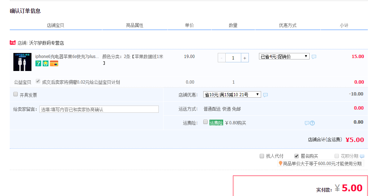Enable the 开具发票 invoice checkbox
This screenshot has width=370, height=196.
pyautogui.click(x=16, y=94)
